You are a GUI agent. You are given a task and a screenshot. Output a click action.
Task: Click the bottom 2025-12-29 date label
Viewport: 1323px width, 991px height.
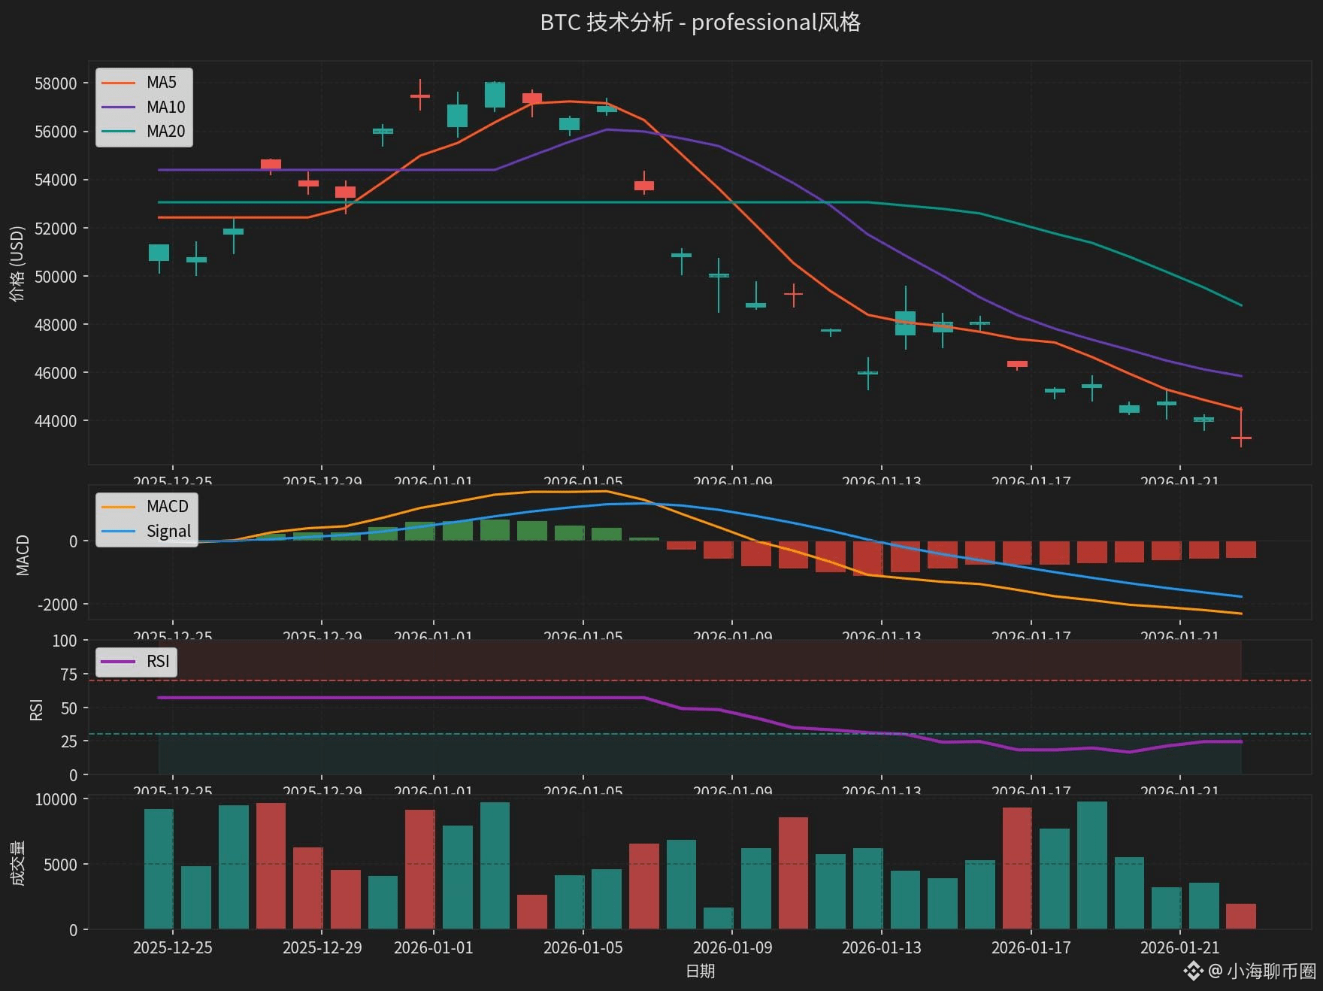point(322,947)
